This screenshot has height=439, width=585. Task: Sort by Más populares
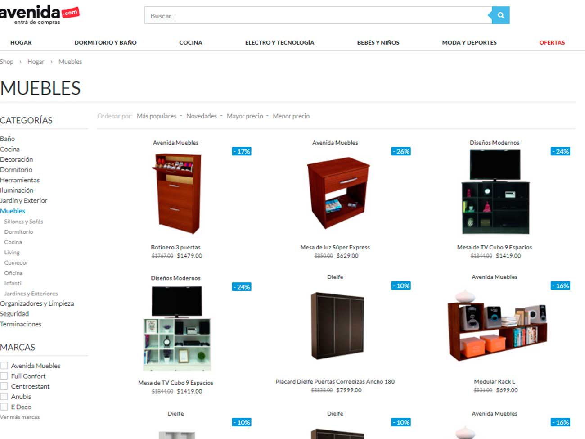(157, 116)
